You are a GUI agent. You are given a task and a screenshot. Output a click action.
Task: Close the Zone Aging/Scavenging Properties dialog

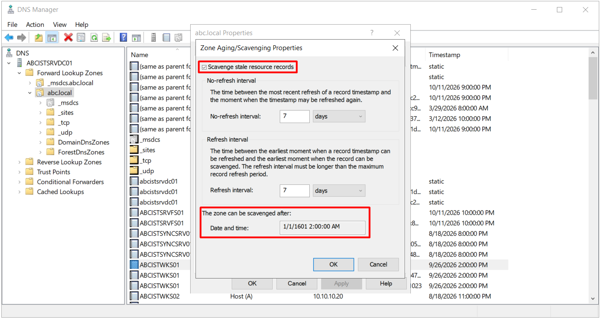395,48
